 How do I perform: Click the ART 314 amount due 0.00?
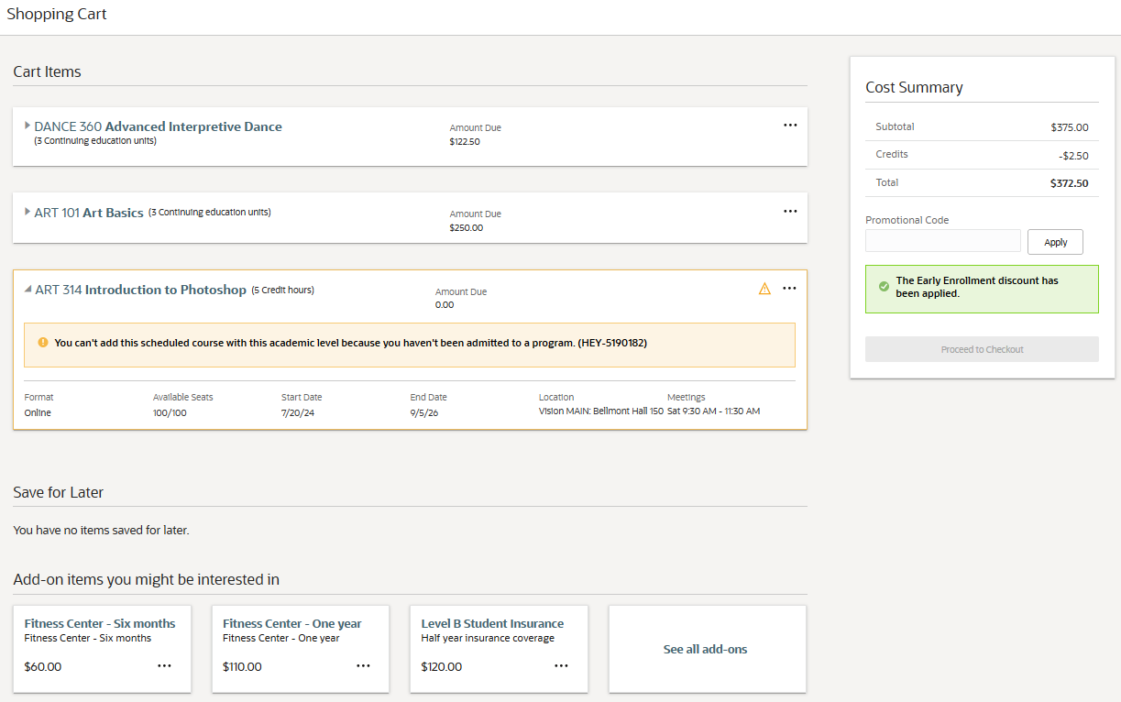click(445, 305)
